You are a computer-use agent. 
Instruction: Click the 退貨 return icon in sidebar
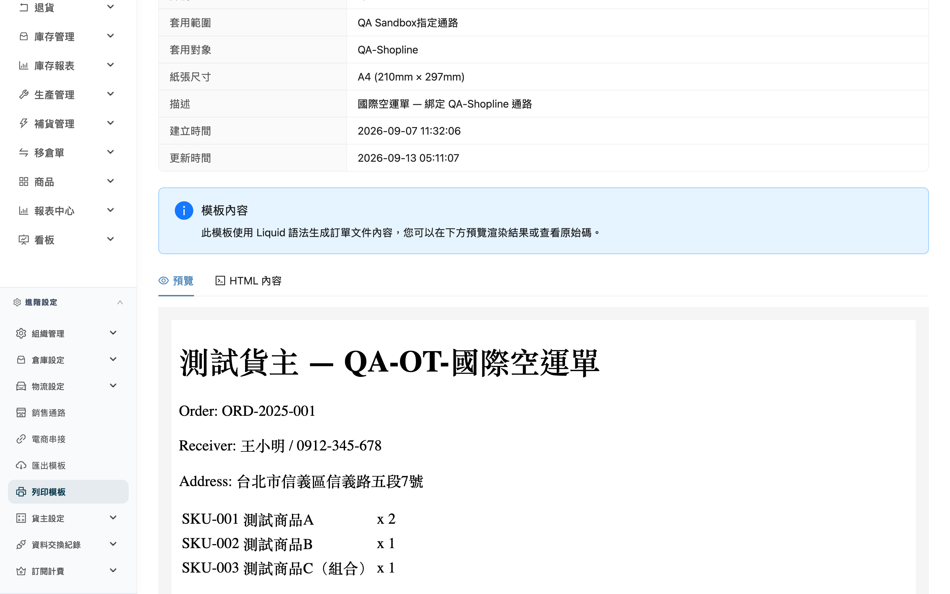[23, 8]
